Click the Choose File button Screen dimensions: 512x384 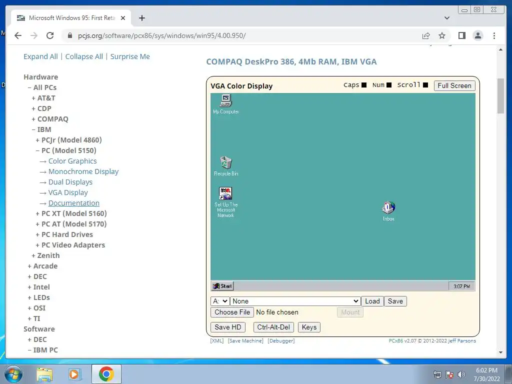tap(232, 312)
